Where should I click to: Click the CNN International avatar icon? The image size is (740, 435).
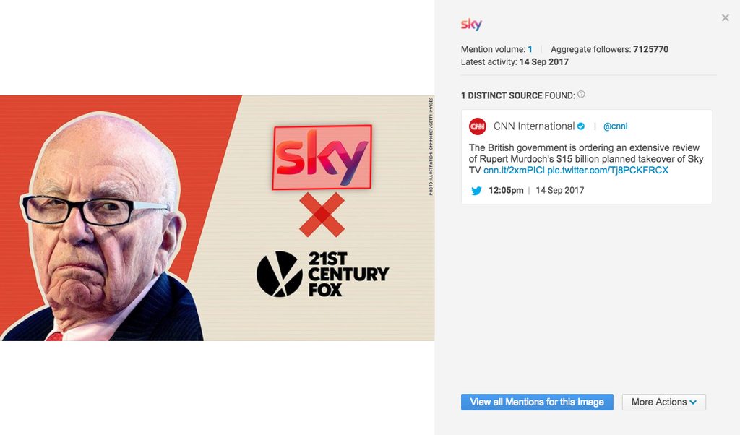[x=478, y=126]
